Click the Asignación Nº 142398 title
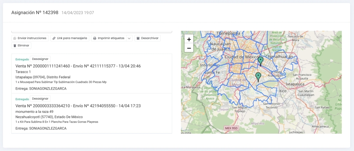 tap(35, 13)
